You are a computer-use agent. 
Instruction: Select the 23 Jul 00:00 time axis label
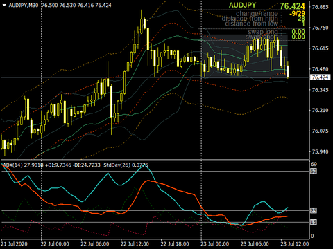(x=214, y=244)
